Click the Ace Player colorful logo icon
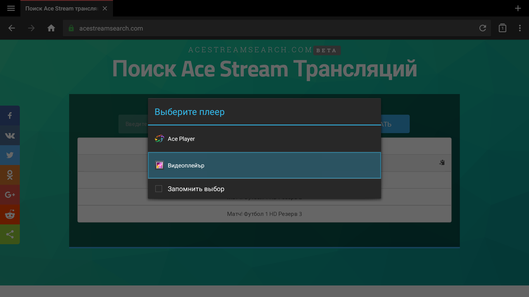 point(160,139)
